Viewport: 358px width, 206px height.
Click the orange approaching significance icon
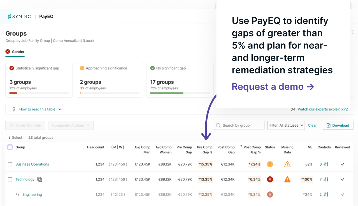click(82, 68)
